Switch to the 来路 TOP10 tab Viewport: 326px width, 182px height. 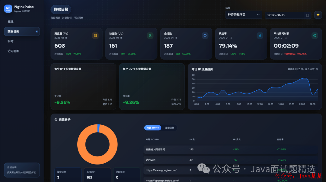tap(153, 128)
